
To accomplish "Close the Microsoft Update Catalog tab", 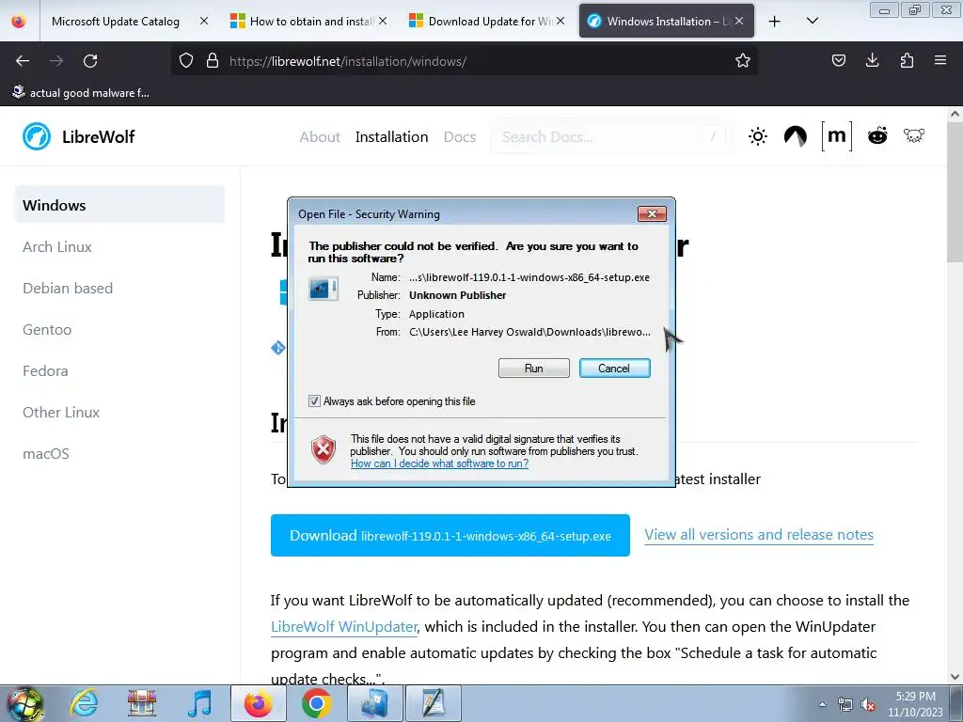I will pos(204,21).
